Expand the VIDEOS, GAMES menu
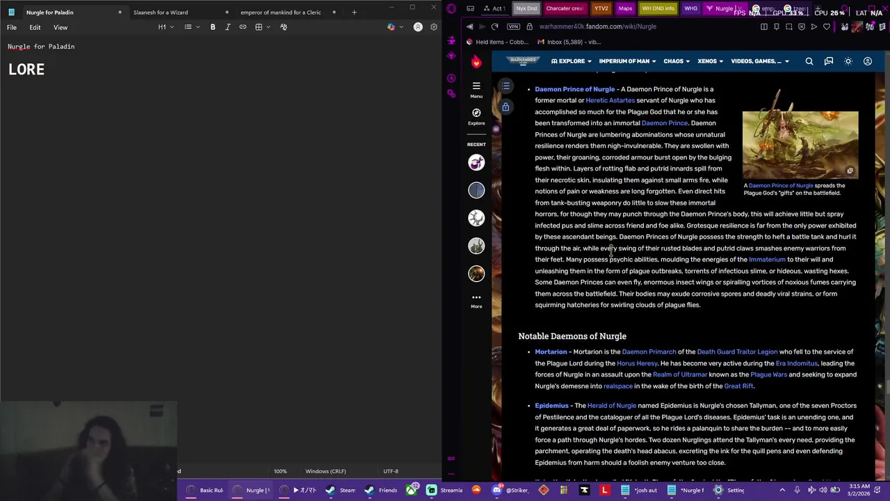Screen dimensions: 890x501 tap(759, 61)
